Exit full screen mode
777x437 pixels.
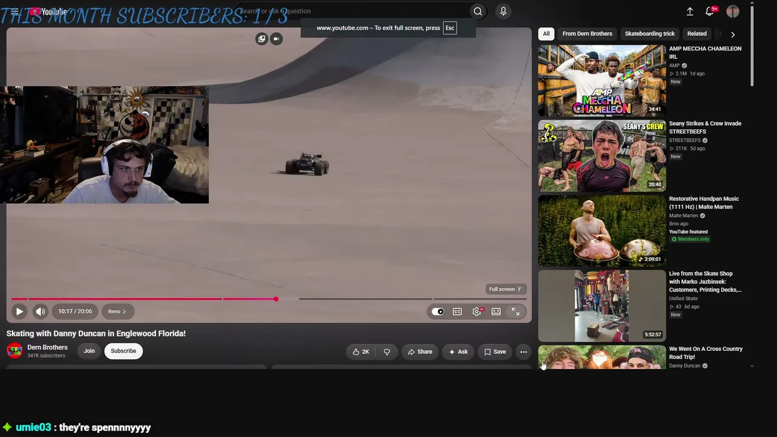click(515, 311)
